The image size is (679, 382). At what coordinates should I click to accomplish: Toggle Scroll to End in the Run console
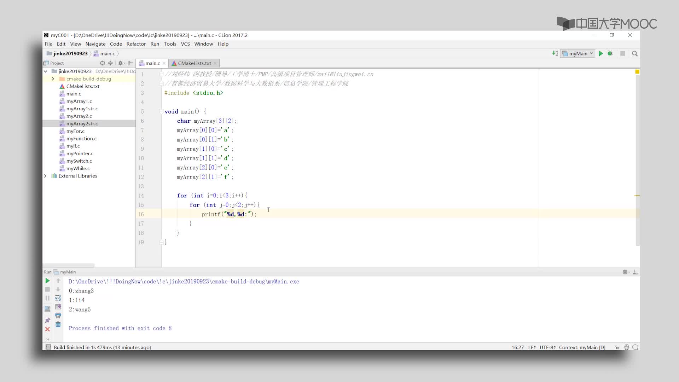(58, 307)
